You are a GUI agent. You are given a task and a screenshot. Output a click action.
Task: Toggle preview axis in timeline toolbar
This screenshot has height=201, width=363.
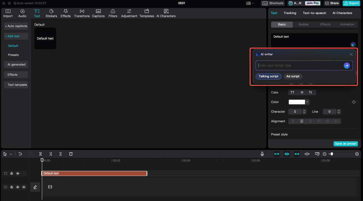307,154
